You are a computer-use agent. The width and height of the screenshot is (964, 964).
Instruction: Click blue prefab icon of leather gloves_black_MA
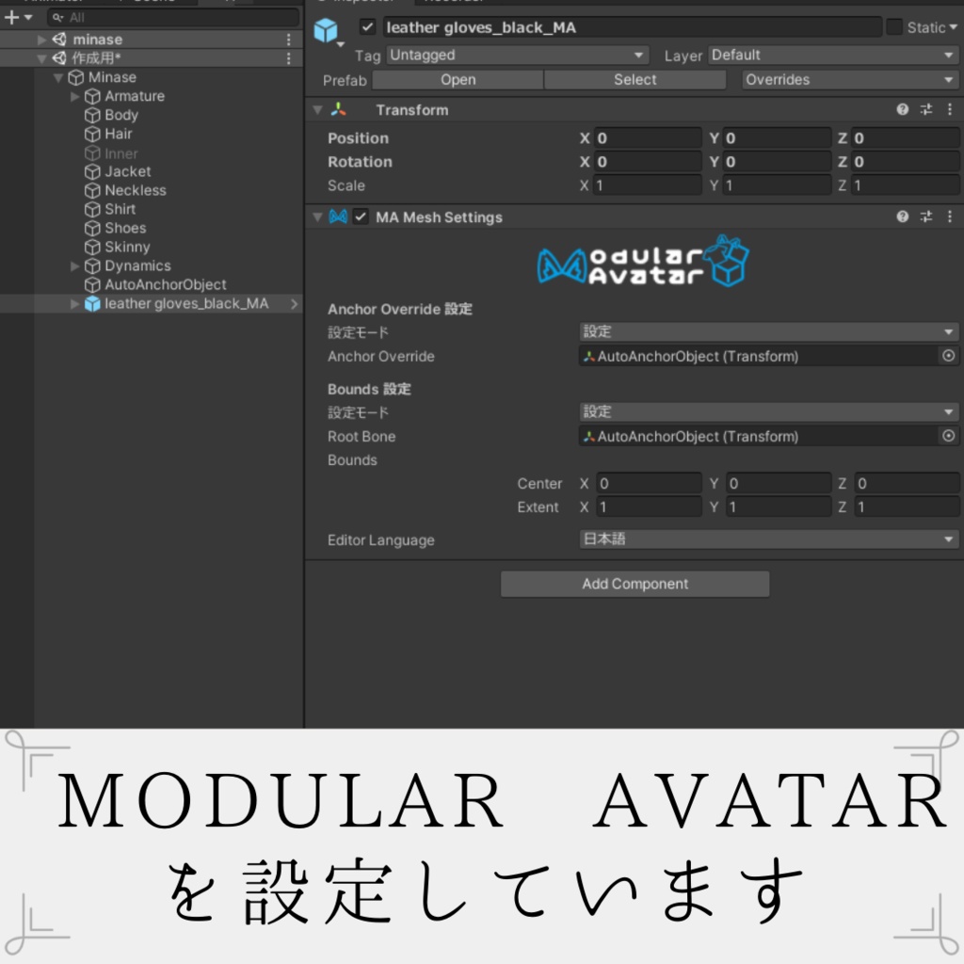92,304
